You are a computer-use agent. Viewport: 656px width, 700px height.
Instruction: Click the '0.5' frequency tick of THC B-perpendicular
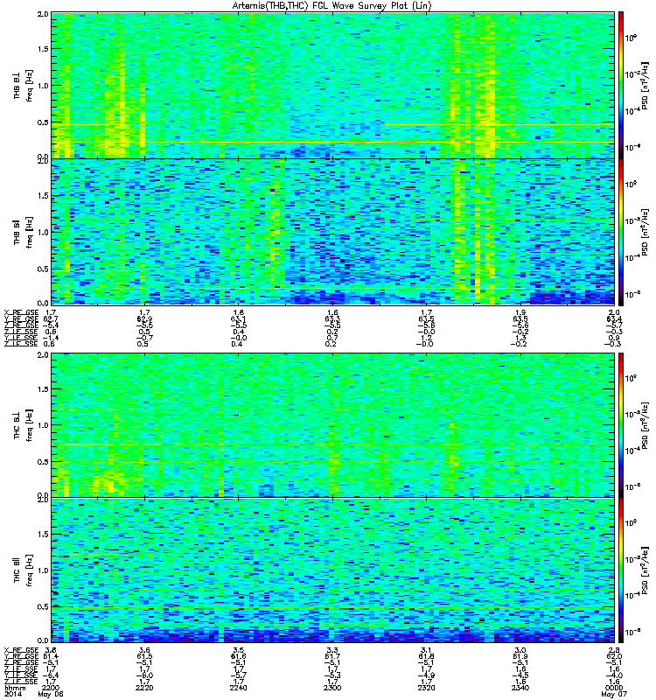pyautogui.click(x=43, y=462)
